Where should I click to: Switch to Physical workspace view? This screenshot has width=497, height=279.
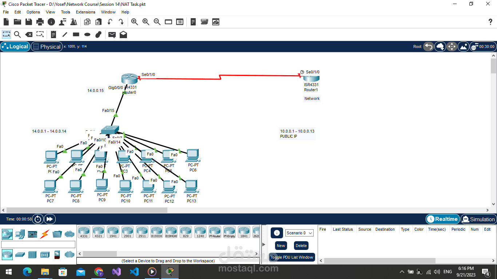pos(47,46)
